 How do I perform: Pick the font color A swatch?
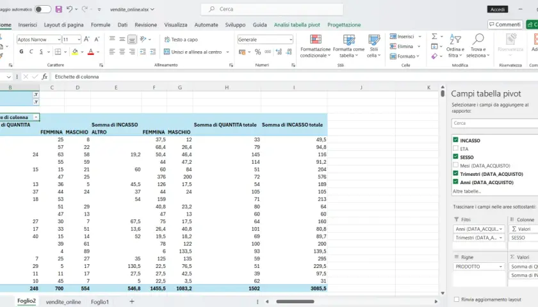[x=90, y=52]
